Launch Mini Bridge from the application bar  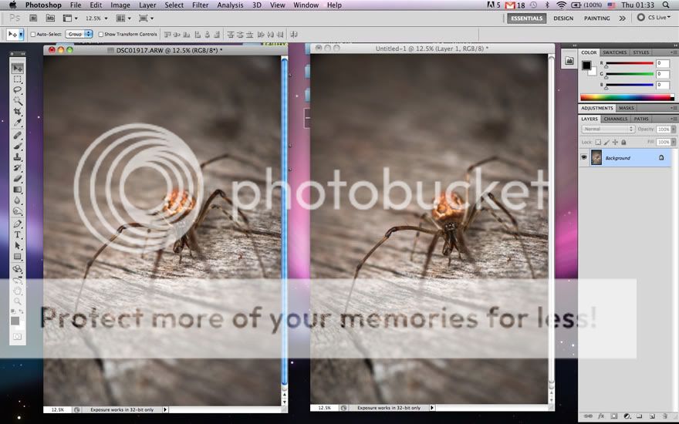[x=50, y=19]
